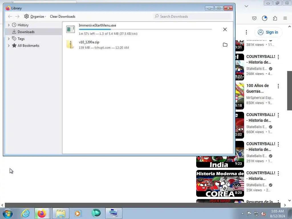292x219 pixels.
Task: Expand the All Bookmarks tree item
Action: [x=9, y=46]
